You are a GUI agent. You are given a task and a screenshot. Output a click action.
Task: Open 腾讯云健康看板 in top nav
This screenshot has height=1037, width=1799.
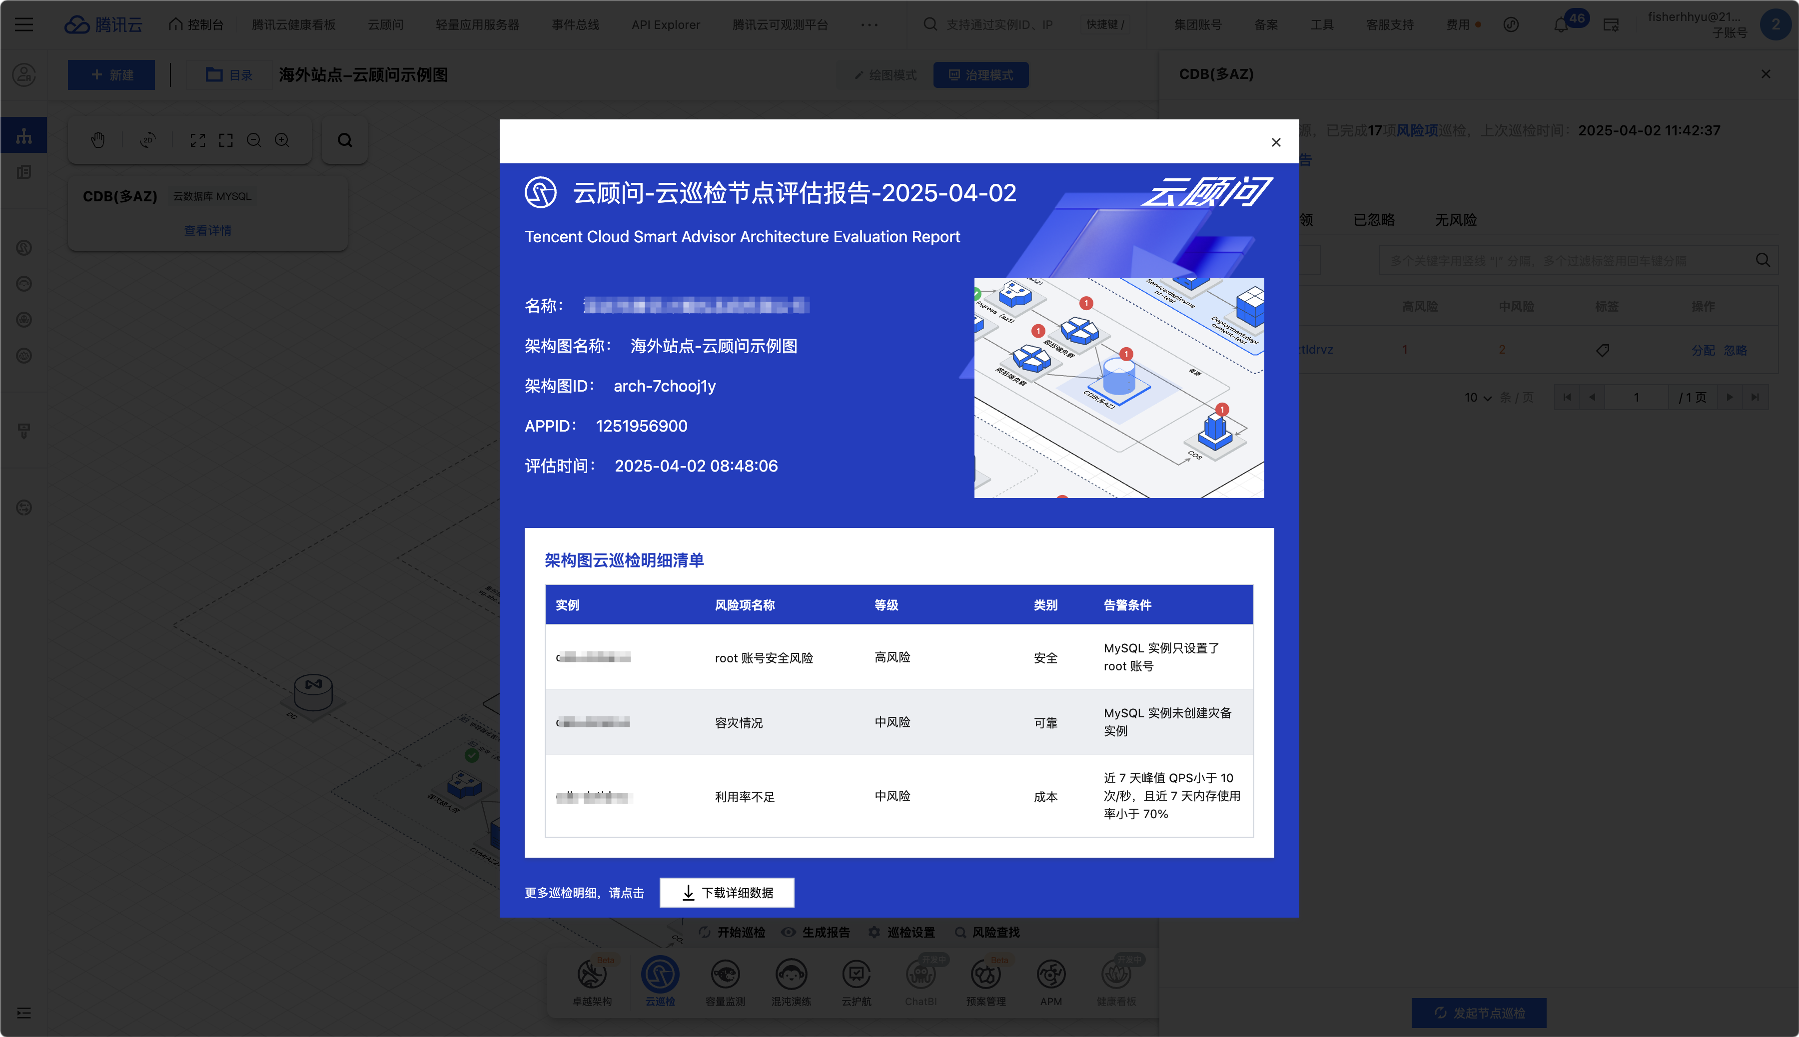[x=293, y=24]
